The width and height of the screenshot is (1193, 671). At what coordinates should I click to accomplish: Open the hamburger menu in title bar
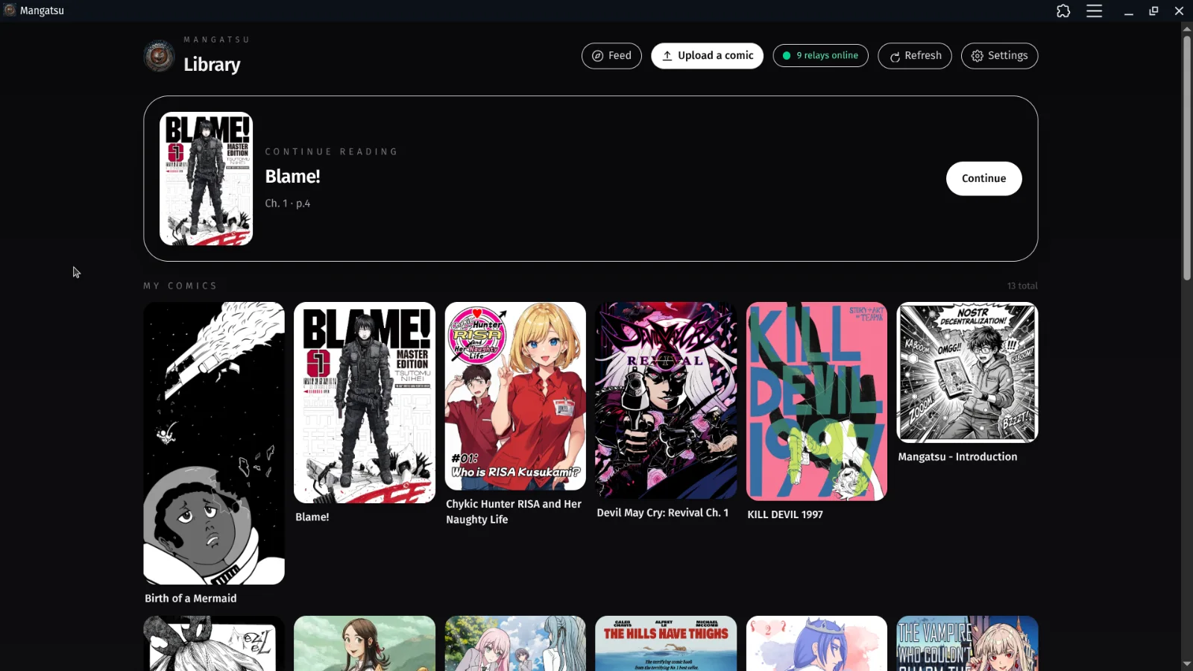pos(1094,11)
